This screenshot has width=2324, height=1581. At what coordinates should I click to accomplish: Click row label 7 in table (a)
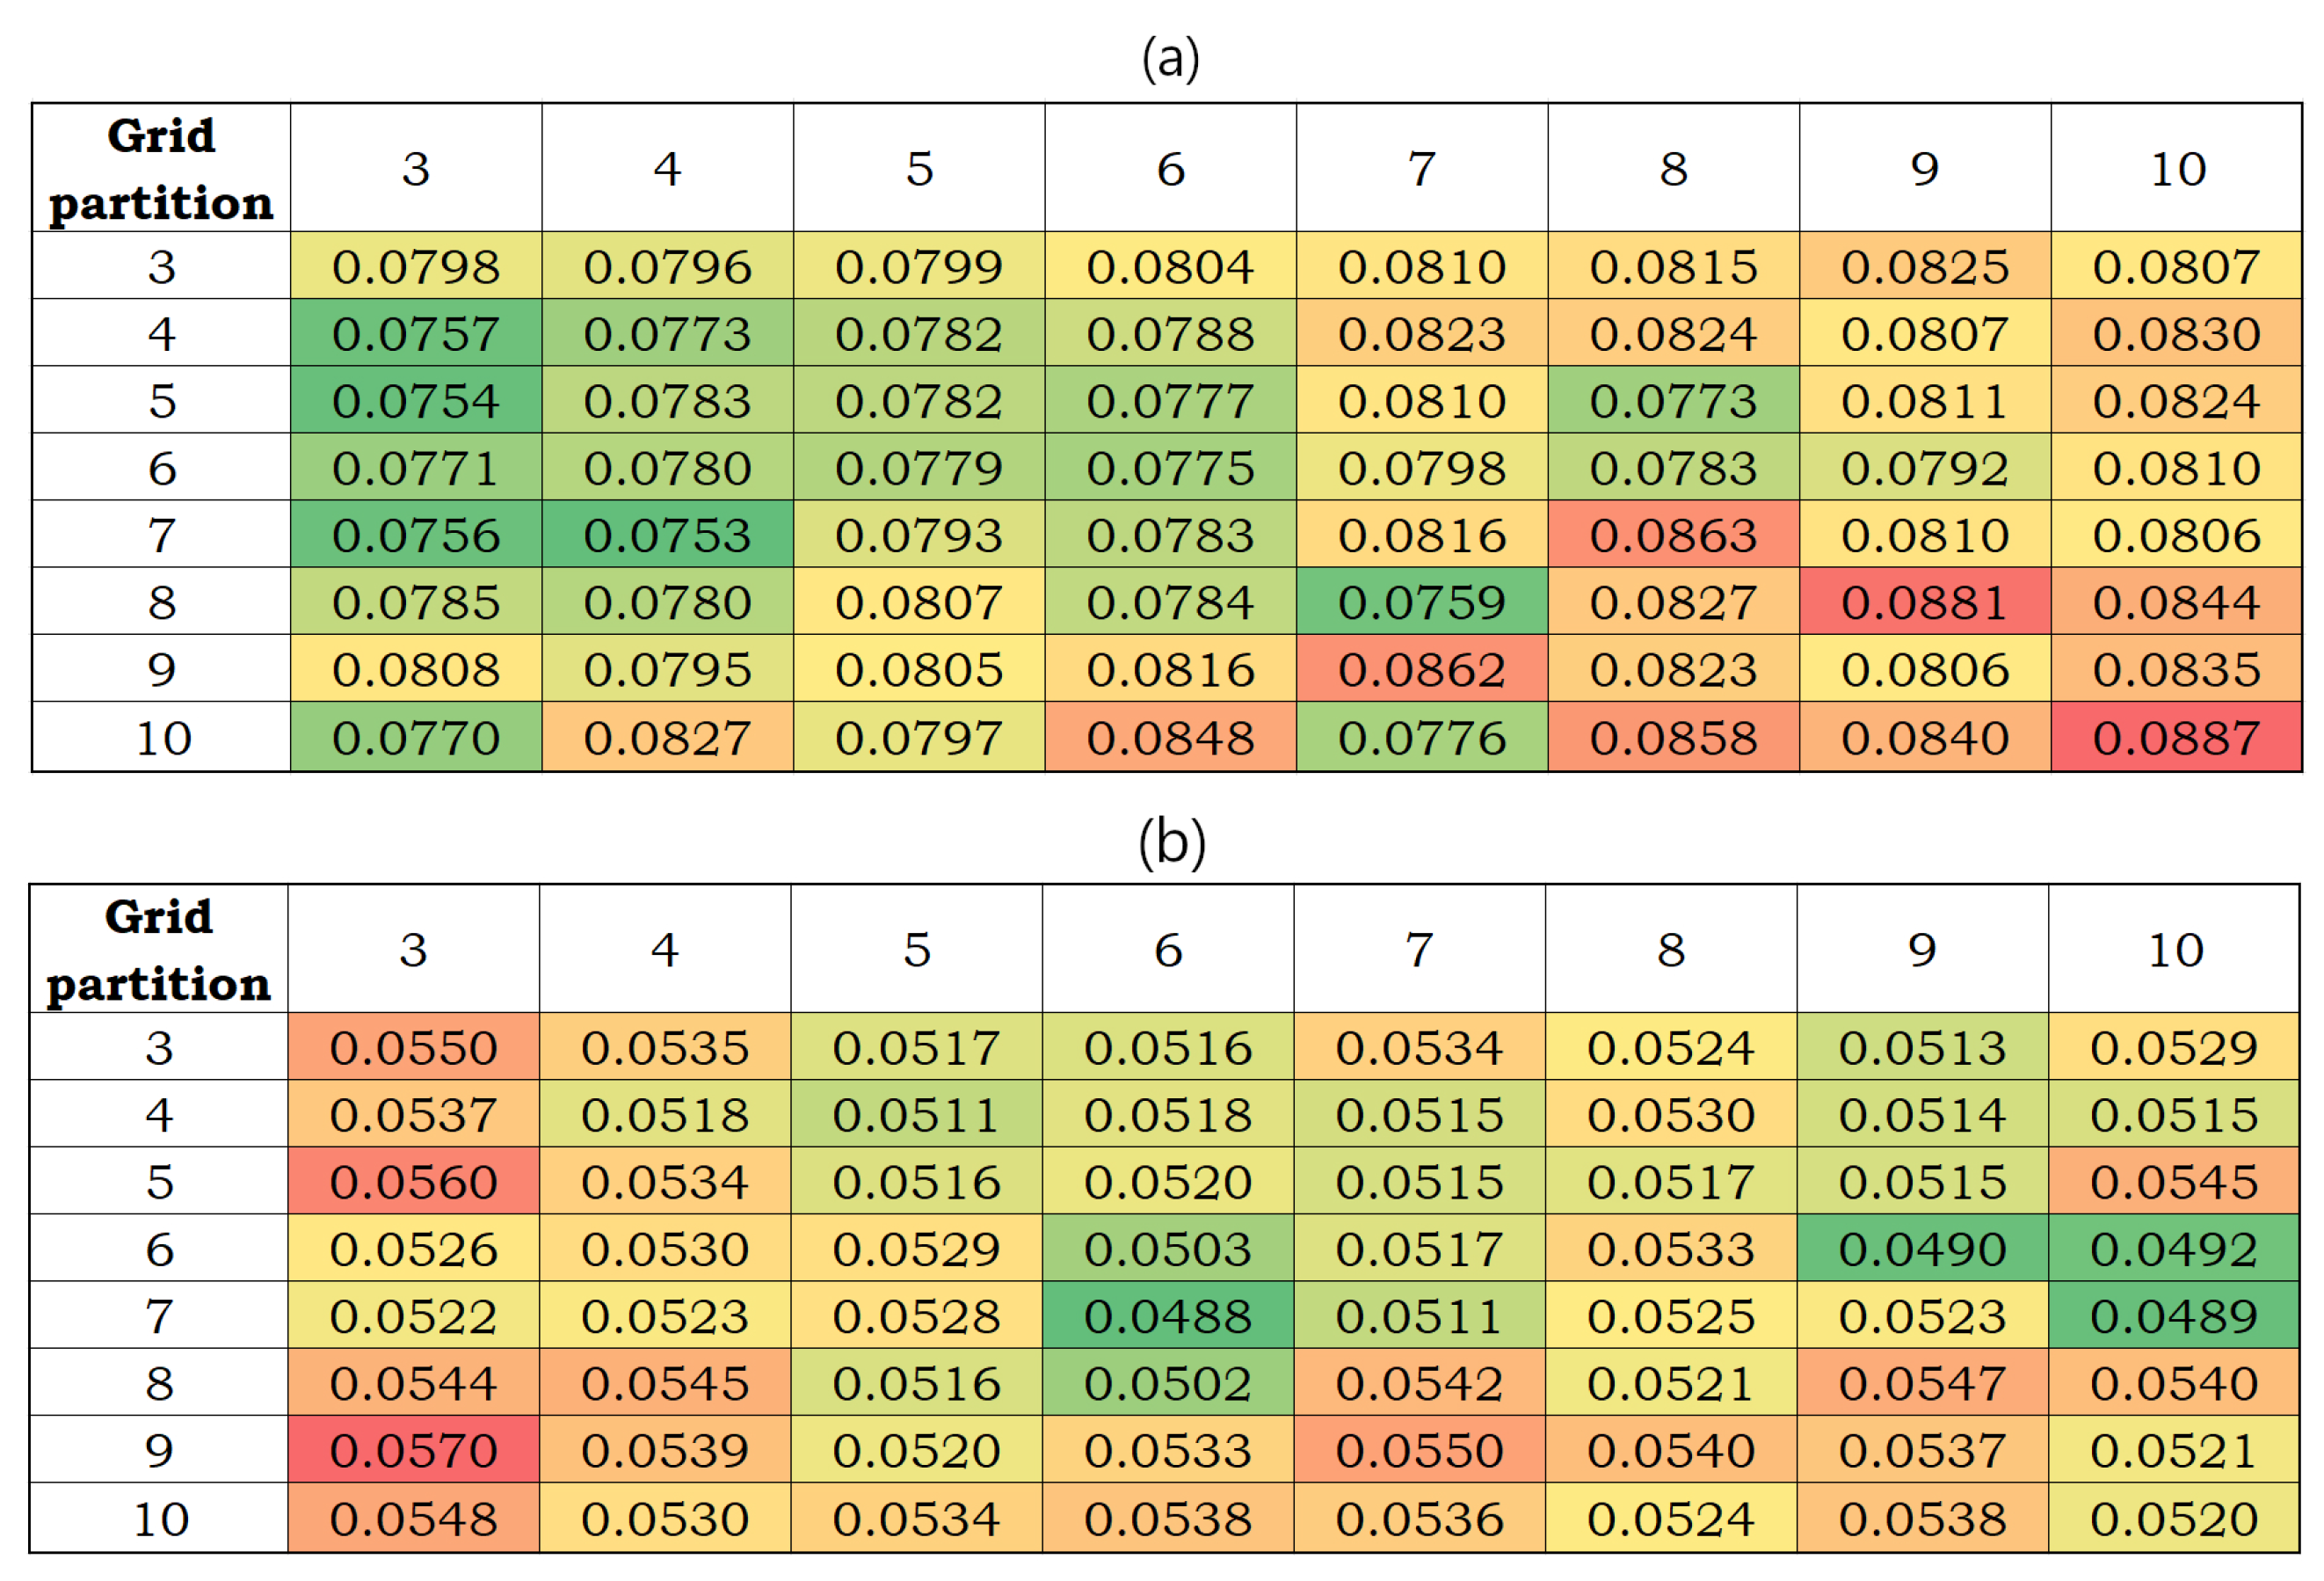(x=161, y=535)
